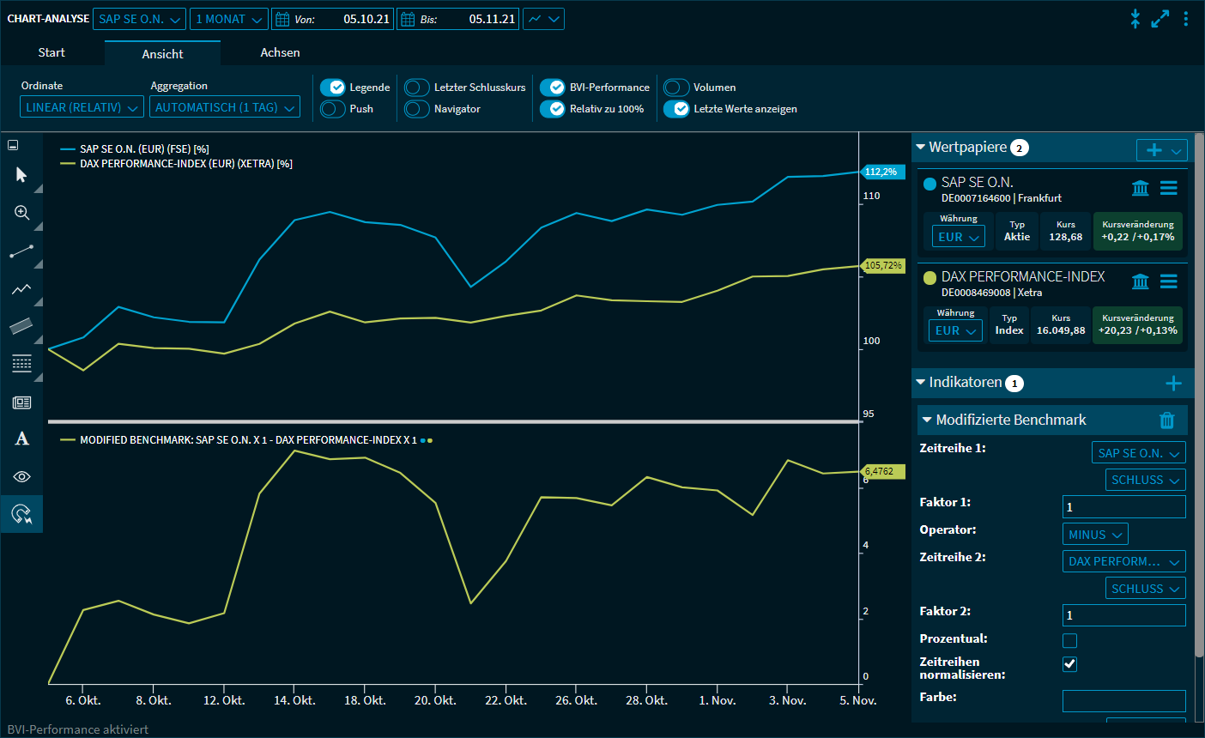
Task: Click the exchange building icon for DAX
Action: 1140,281
